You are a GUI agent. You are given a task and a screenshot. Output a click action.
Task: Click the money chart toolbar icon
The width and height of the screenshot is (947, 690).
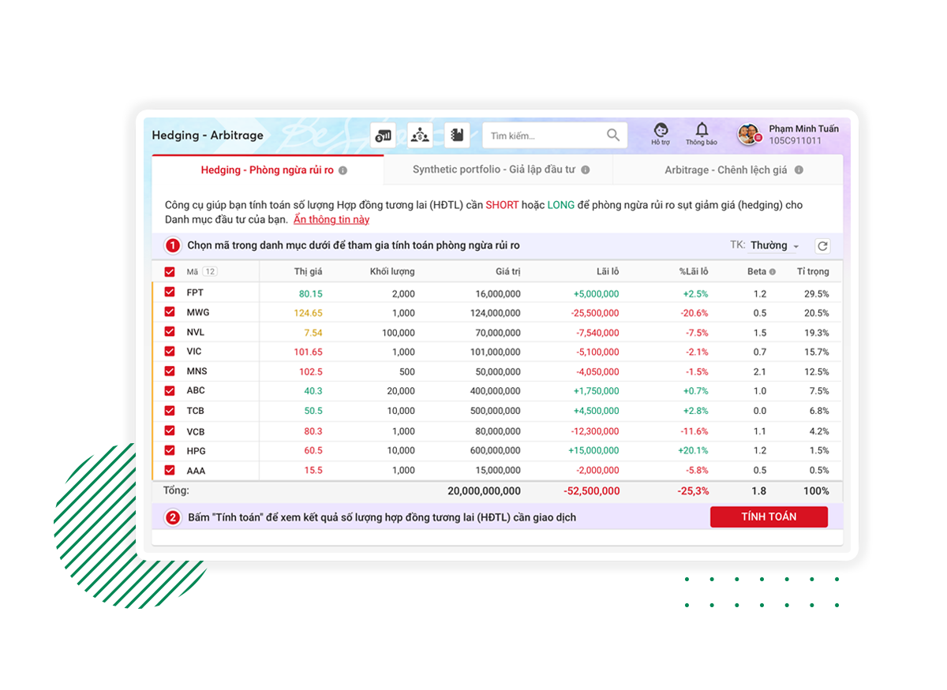pyautogui.click(x=383, y=136)
